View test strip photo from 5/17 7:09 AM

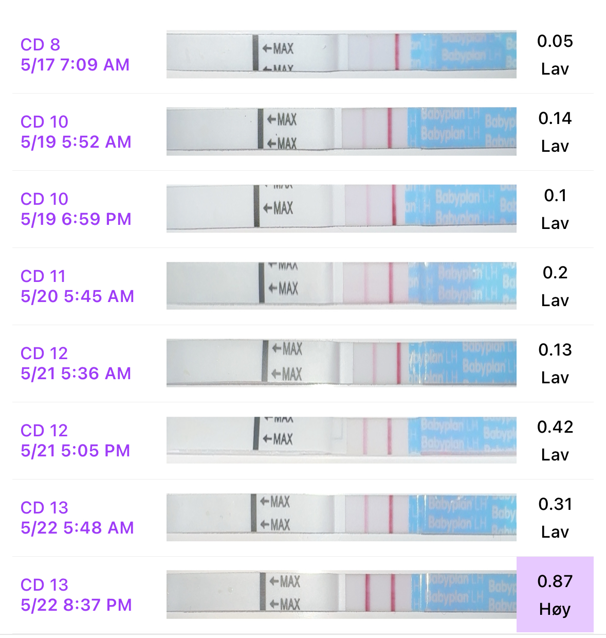[x=341, y=55]
